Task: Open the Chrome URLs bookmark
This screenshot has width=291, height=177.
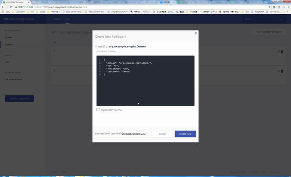Action: (274, 12)
